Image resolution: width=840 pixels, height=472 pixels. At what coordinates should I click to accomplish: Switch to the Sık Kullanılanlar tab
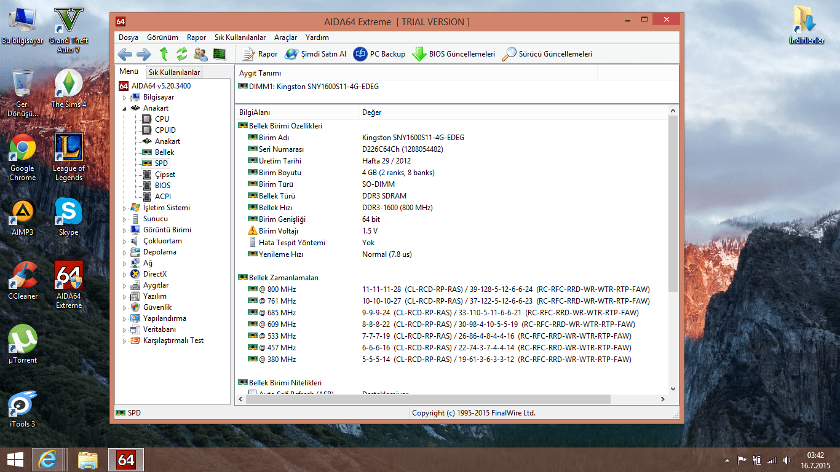click(175, 73)
